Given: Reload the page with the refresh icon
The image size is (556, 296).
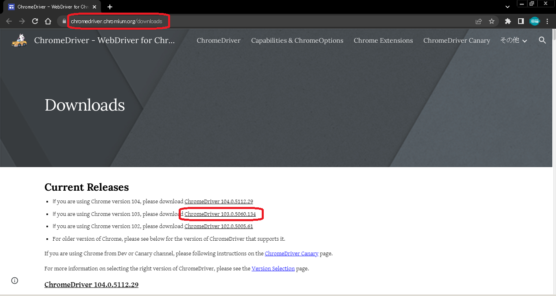Looking at the screenshot, I should coord(35,22).
